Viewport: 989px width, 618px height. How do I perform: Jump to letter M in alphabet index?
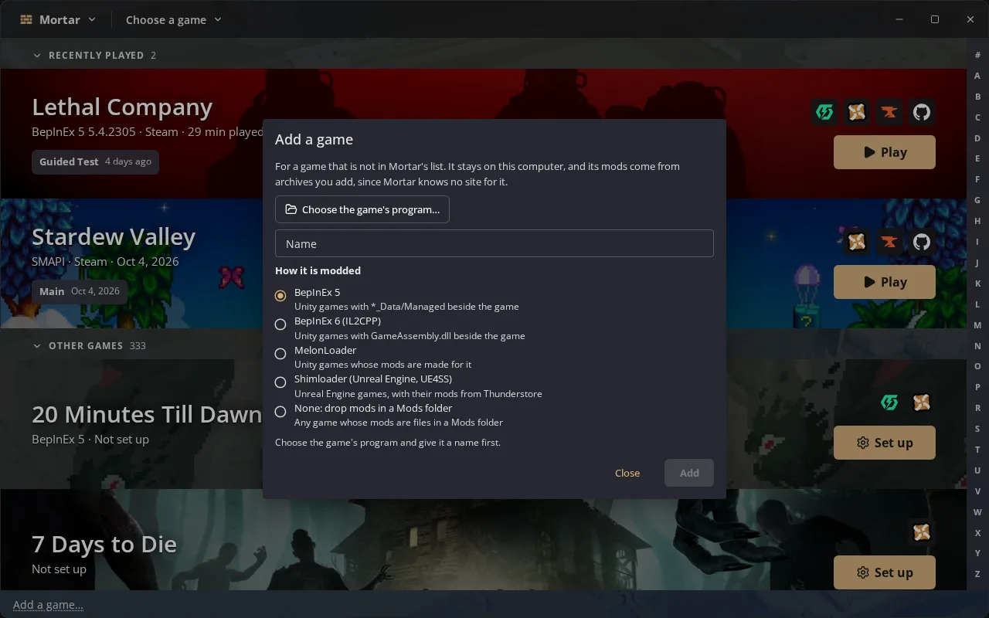[977, 325]
